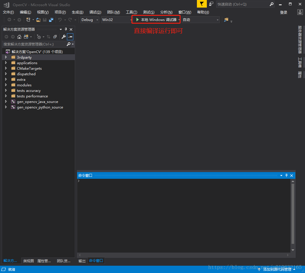Click the Find in Files toolbar icon
The width and height of the screenshot is (305, 273).
(226, 20)
